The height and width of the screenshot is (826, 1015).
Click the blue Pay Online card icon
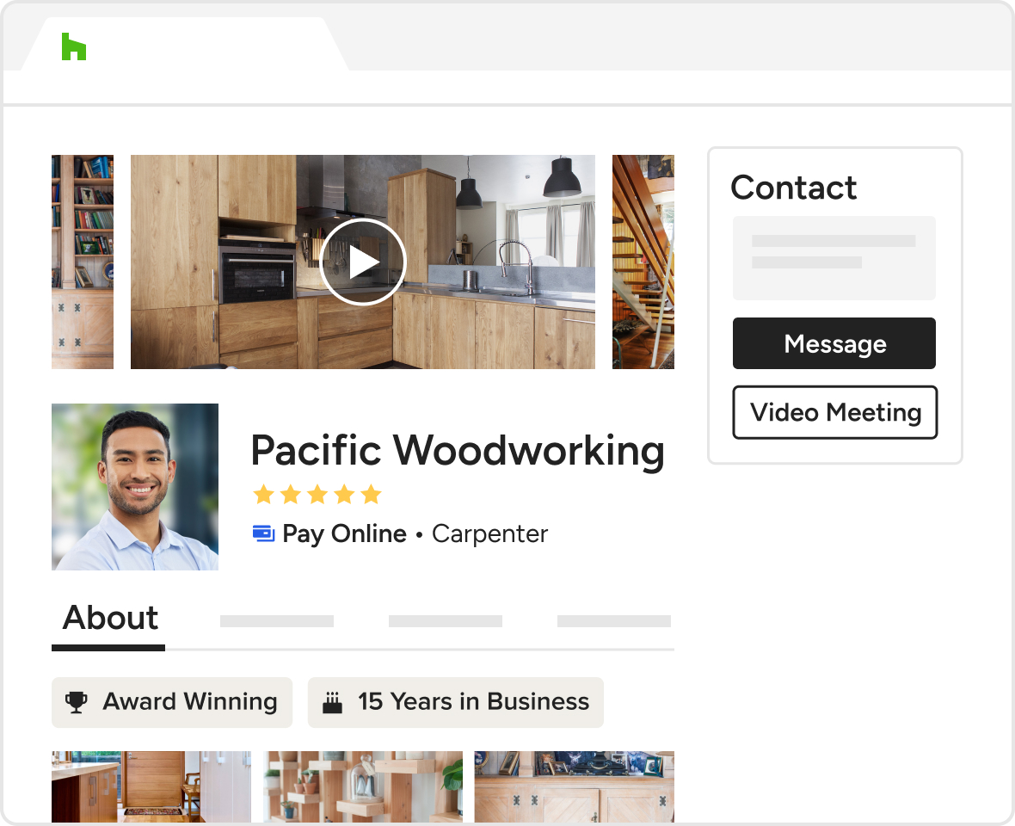click(263, 533)
